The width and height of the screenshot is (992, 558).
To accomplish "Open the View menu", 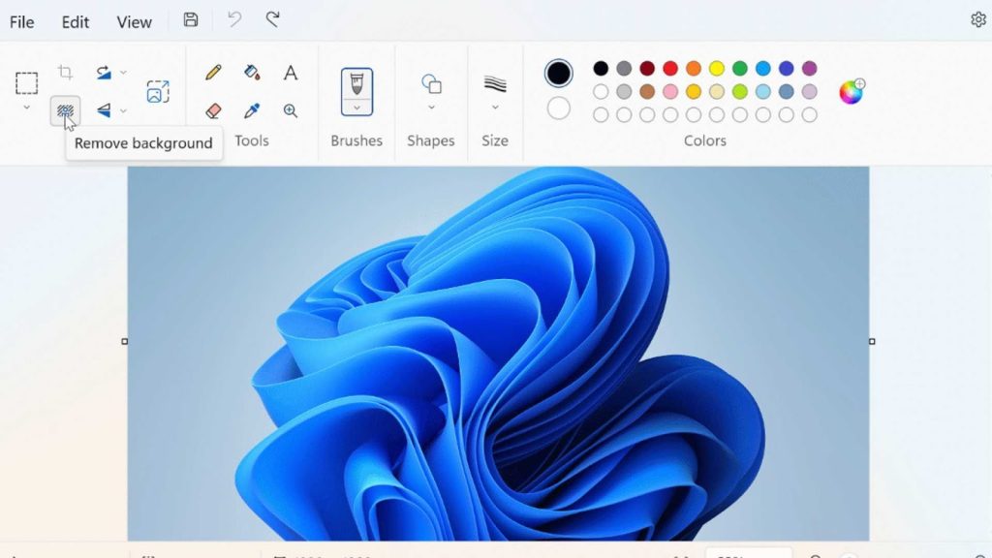I will (134, 21).
